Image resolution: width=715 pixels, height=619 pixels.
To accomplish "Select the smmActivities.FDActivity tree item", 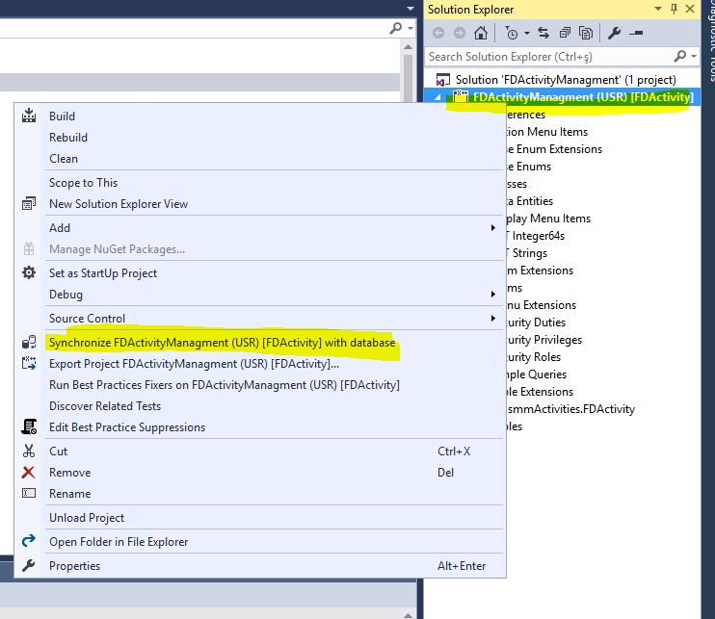I will pos(570,409).
